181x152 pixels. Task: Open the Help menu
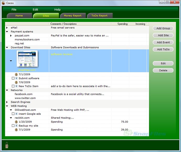click(x=57, y=10)
